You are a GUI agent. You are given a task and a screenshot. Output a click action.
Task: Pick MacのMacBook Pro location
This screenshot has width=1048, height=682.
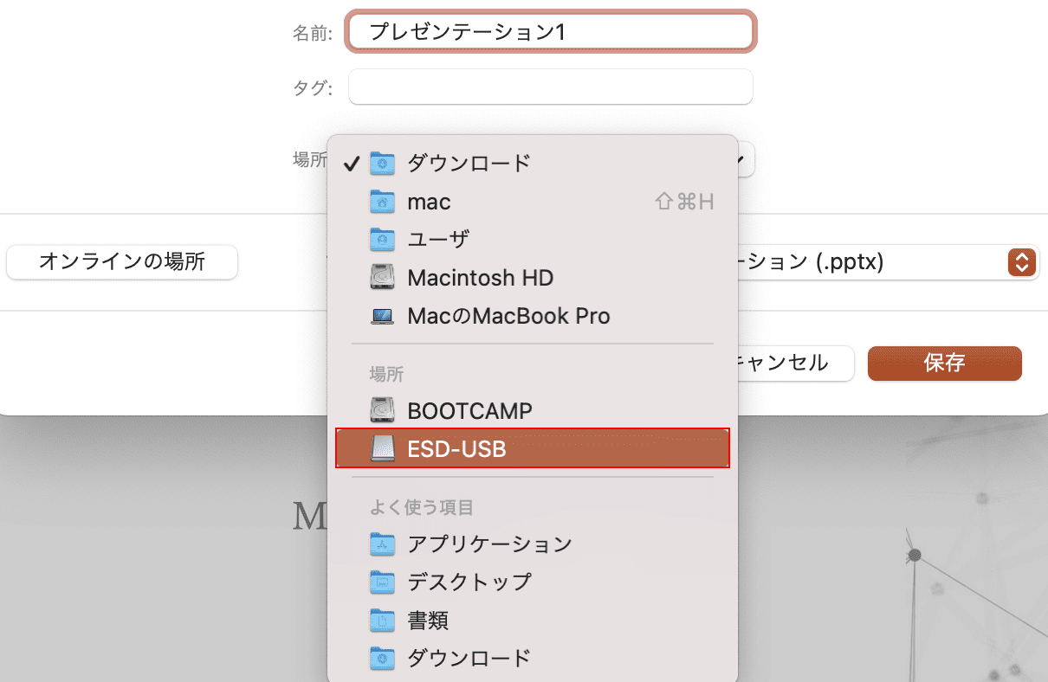tap(532, 317)
